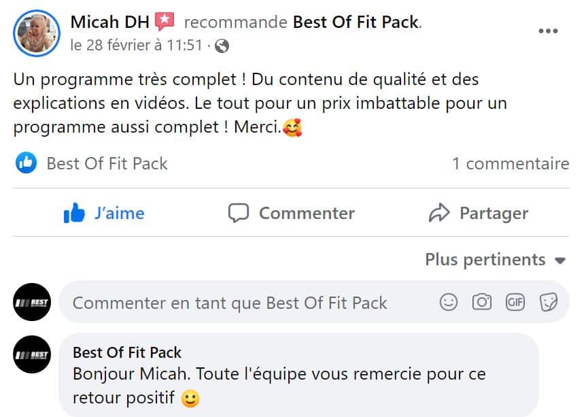Open the 1 commentaire link

click(x=511, y=164)
